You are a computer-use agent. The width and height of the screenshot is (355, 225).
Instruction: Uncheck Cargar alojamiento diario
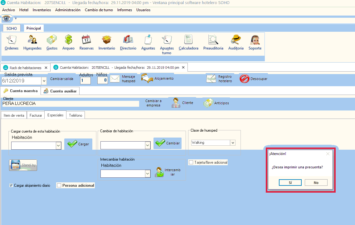[x=12, y=185]
